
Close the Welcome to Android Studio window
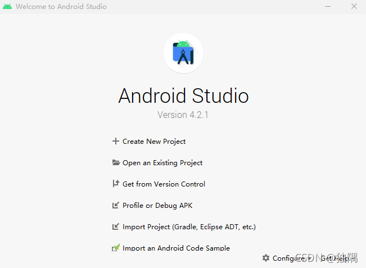(x=354, y=7)
